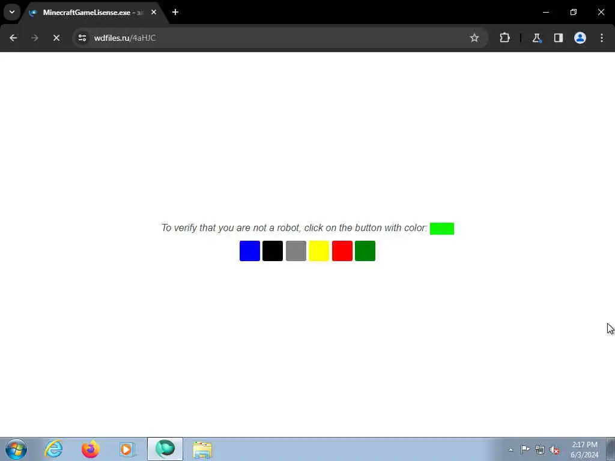Viewport: 615px width, 461px height.
Task: Close the MinecraftGameLisense.exe tab
Action: click(x=154, y=12)
